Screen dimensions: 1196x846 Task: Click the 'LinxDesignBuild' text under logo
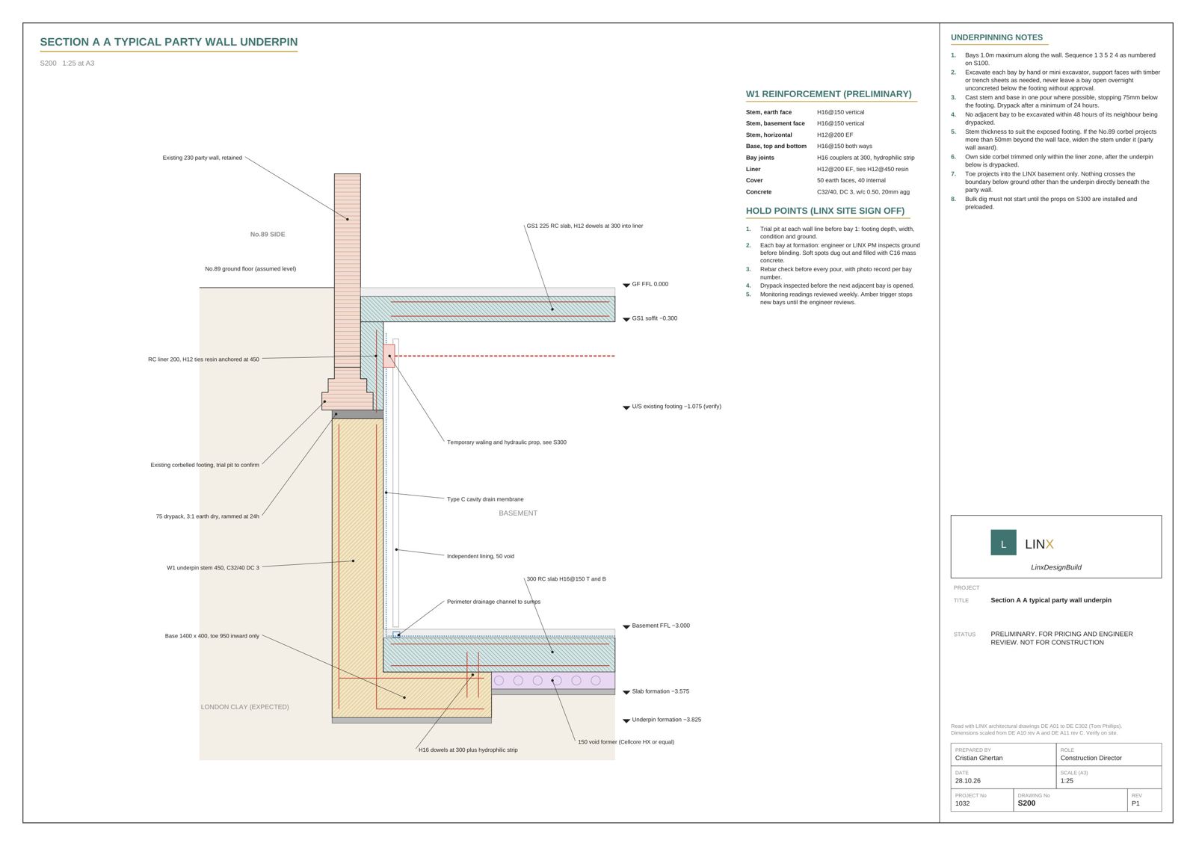tap(1055, 567)
